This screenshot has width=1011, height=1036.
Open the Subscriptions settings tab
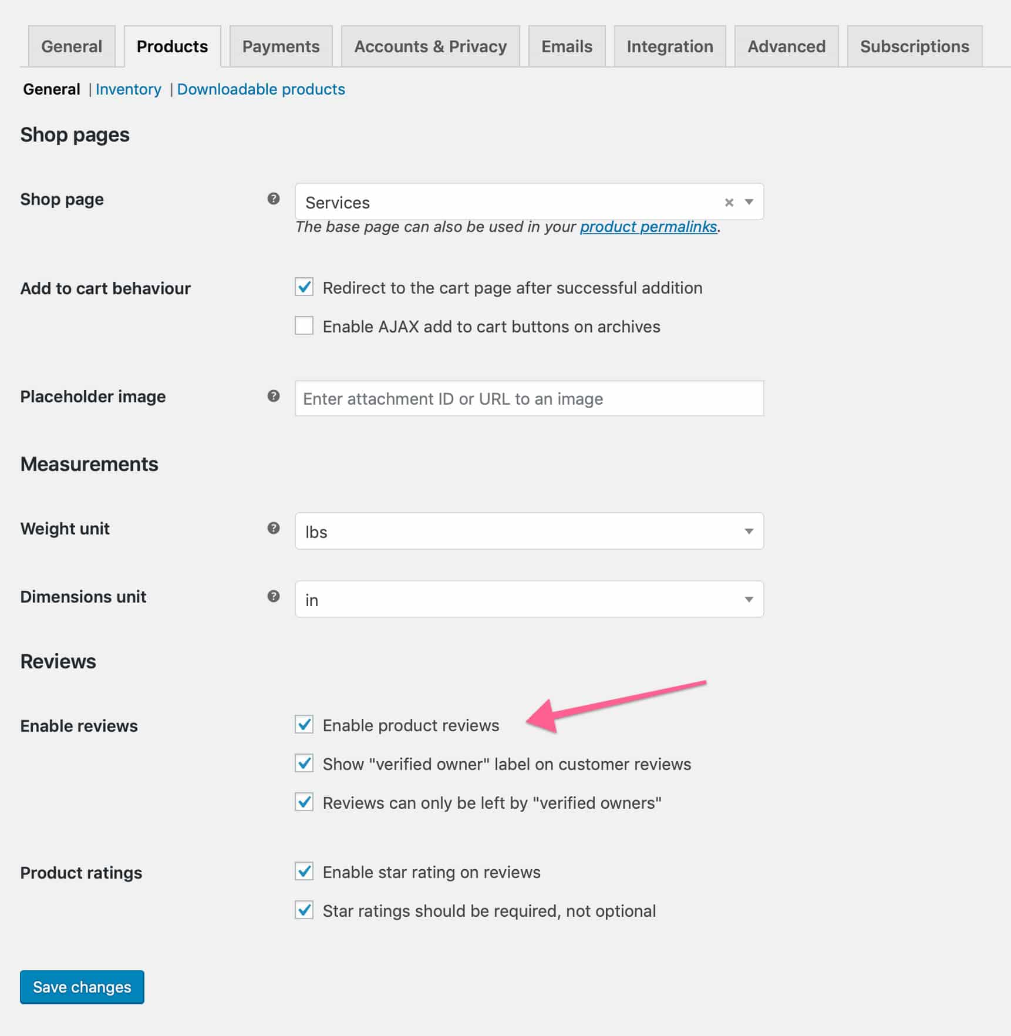(x=914, y=46)
